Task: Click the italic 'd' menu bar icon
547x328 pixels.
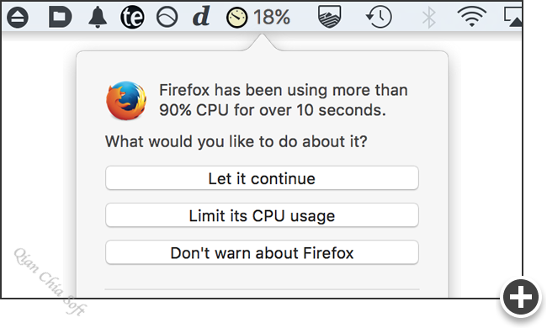Action: 201,16
